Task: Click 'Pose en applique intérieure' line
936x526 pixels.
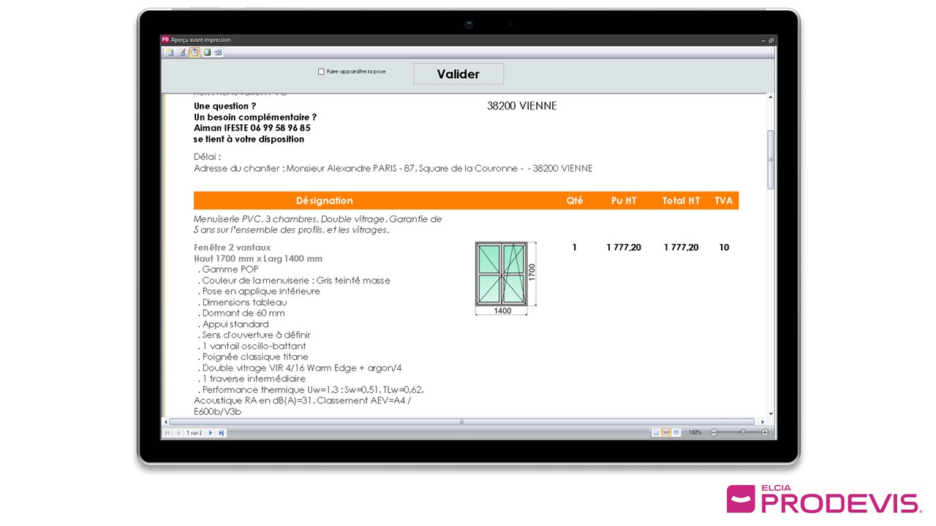Action: click(x=259, y=291)
